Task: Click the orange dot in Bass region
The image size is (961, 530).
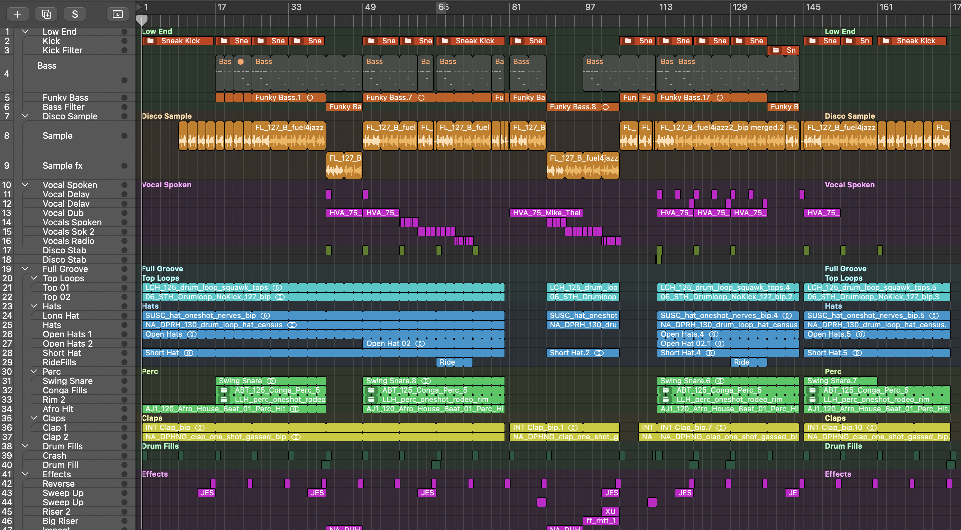Action: pyautogui.click(x=241, y=62)
